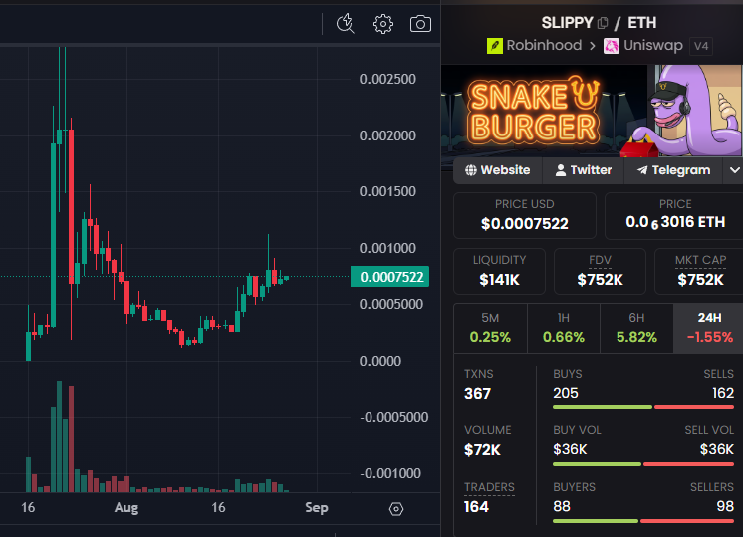The width and height of the screenshot is (743, 537).
Task: Click the SELLERS count 98
Action: tap(725, 507)
